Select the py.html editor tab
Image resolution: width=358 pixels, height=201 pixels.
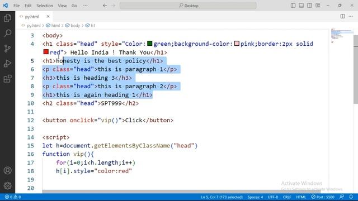(34, 16)
